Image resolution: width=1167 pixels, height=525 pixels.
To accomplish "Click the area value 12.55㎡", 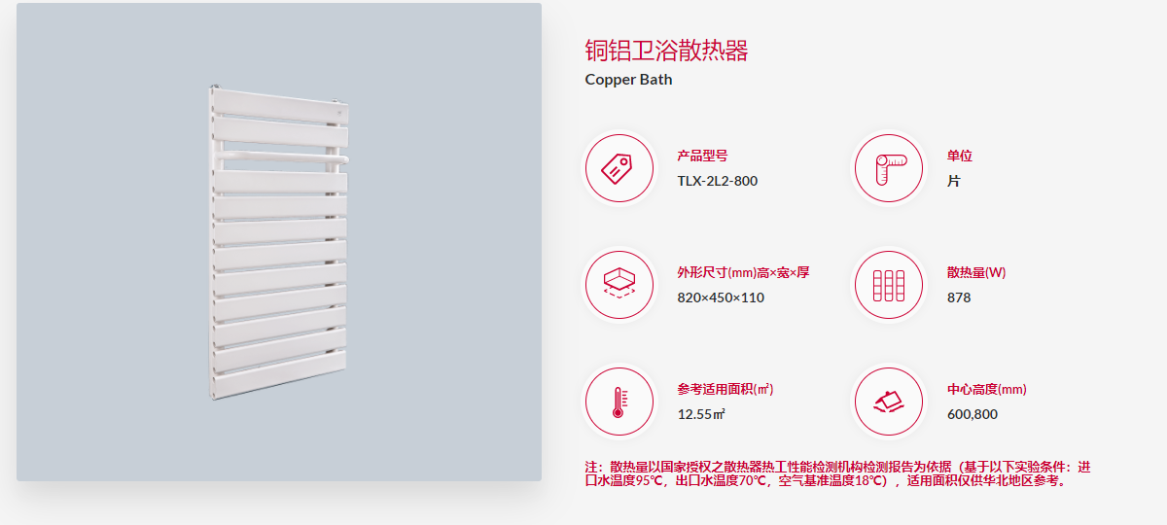I will [701, 414].
